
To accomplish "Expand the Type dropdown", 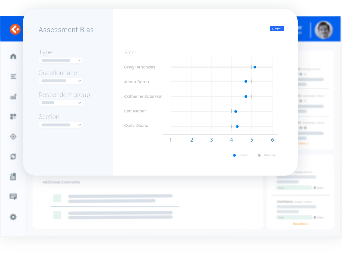I will [61, 60].
